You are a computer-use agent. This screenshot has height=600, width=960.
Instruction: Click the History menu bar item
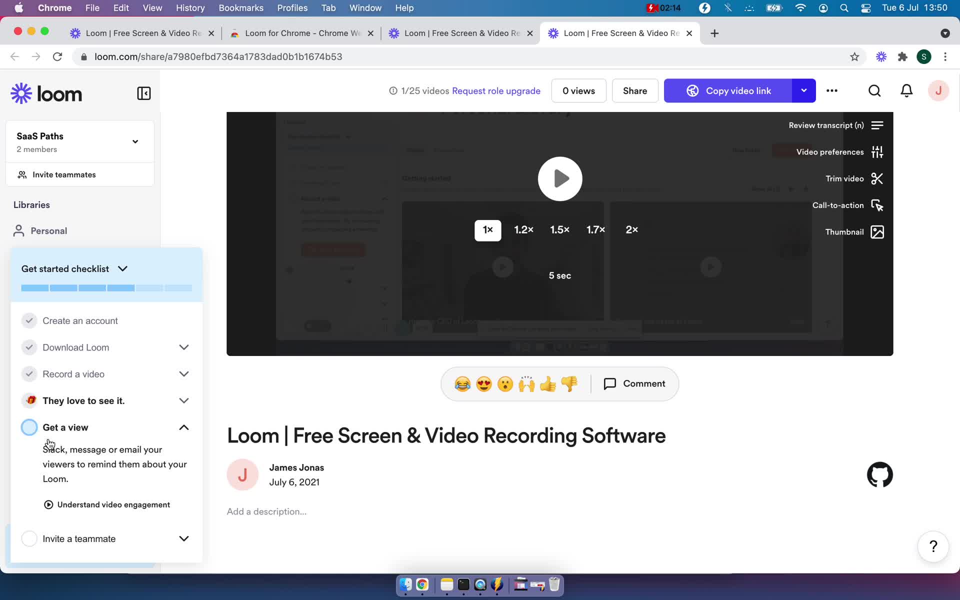pos(190,7)
